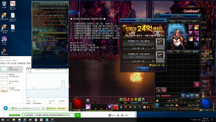Open the Windows Start menu
The image size is (216, 122).
click(x=2, y=120)
